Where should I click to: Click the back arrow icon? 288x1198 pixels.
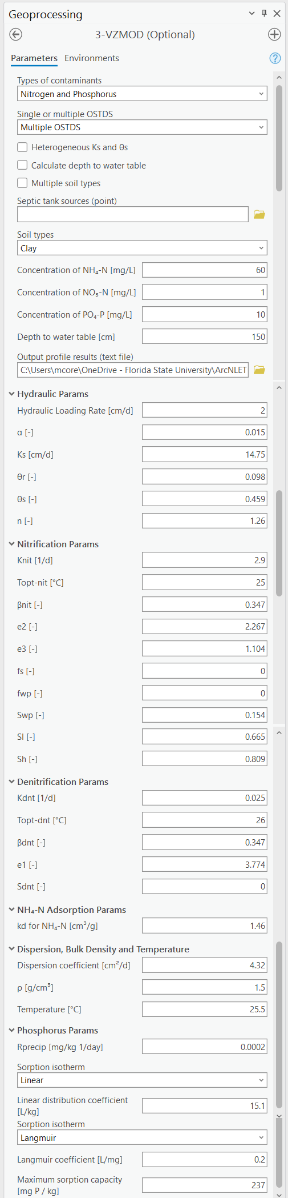click(16, 35)
